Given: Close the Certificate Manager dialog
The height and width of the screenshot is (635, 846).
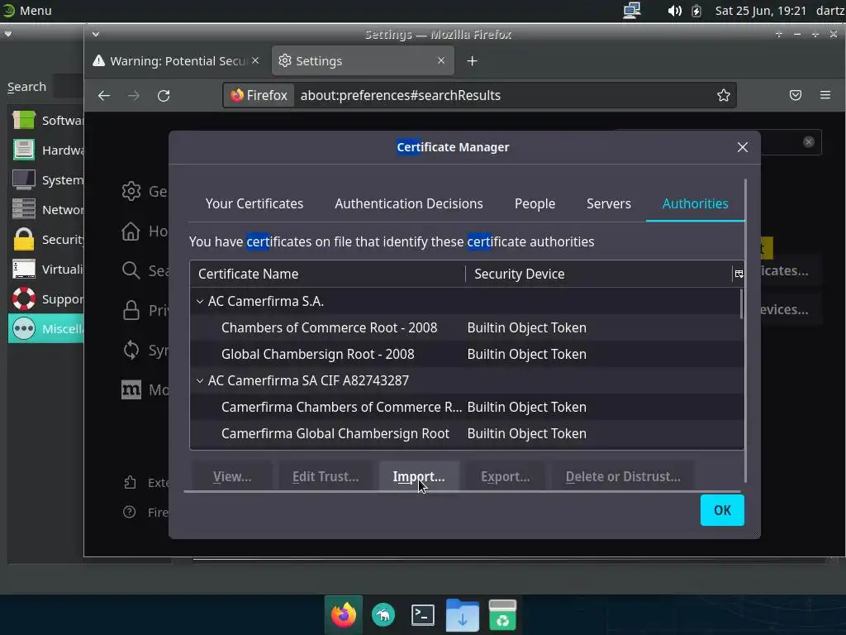Looking at the screenshot, I should pos(743,147).
